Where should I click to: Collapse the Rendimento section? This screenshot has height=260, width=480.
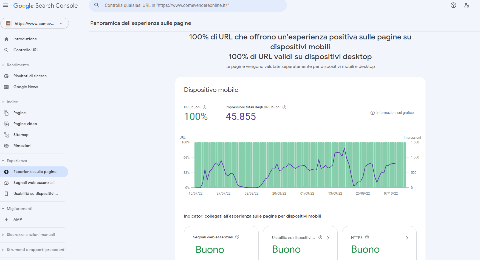point(3,65)
